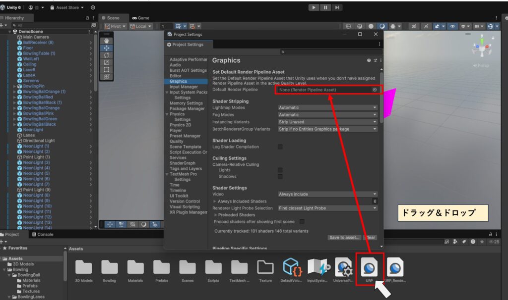Start Play mode with the Play button
This screenshot has width=508, height=300.
pos(314,7)
